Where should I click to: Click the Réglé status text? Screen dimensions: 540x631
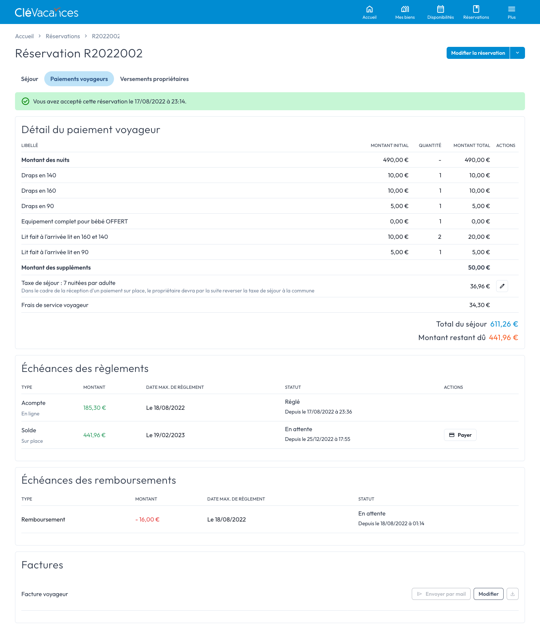(x=292, y=402)
